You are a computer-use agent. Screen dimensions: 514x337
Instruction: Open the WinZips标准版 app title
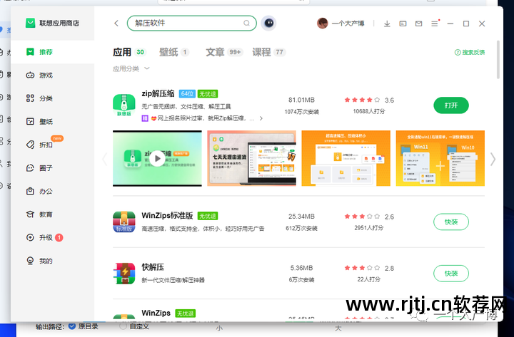(x=167, y=216)
